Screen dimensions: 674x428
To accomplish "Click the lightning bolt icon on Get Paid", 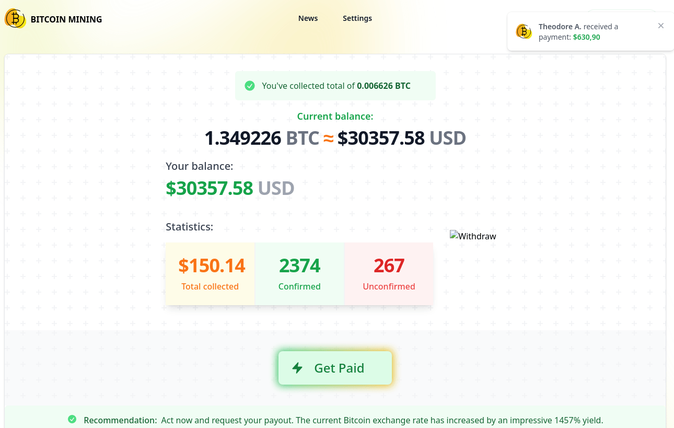I will (x=297, y=368).
